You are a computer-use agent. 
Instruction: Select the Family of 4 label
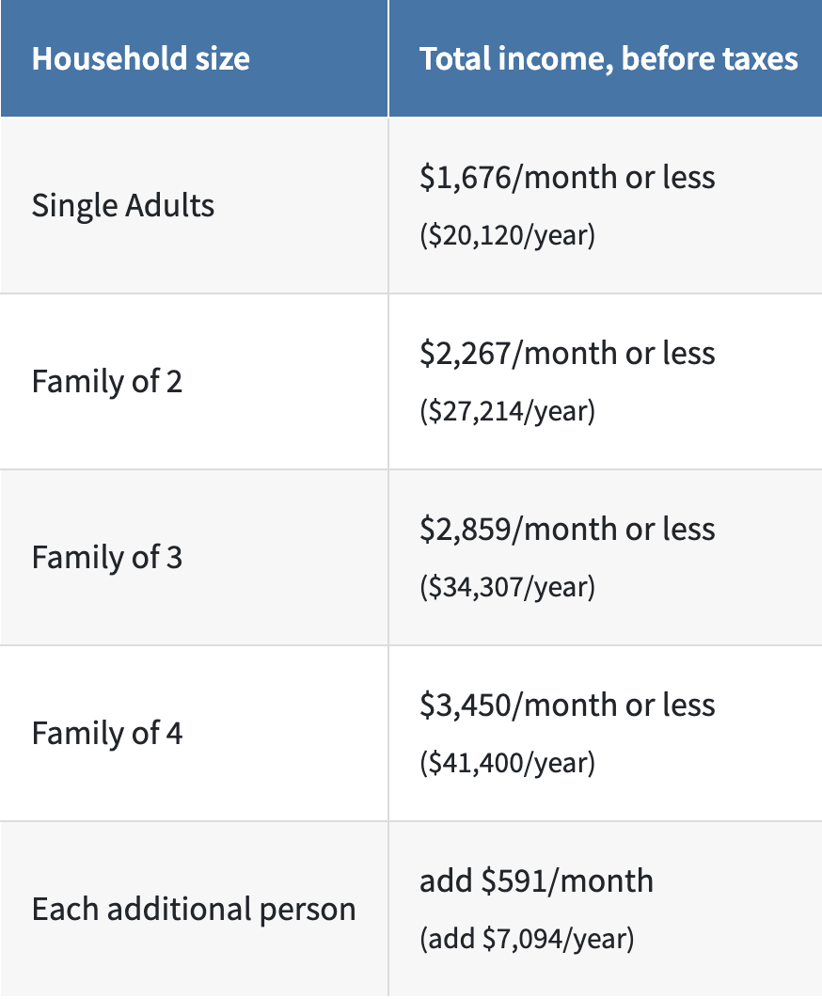107,733
